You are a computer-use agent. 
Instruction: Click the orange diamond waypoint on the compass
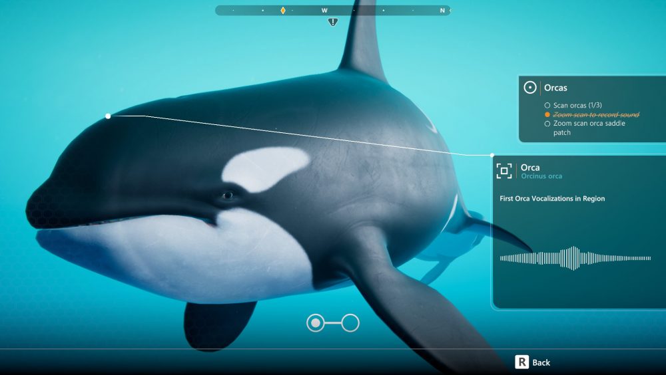tap(283, 11)
